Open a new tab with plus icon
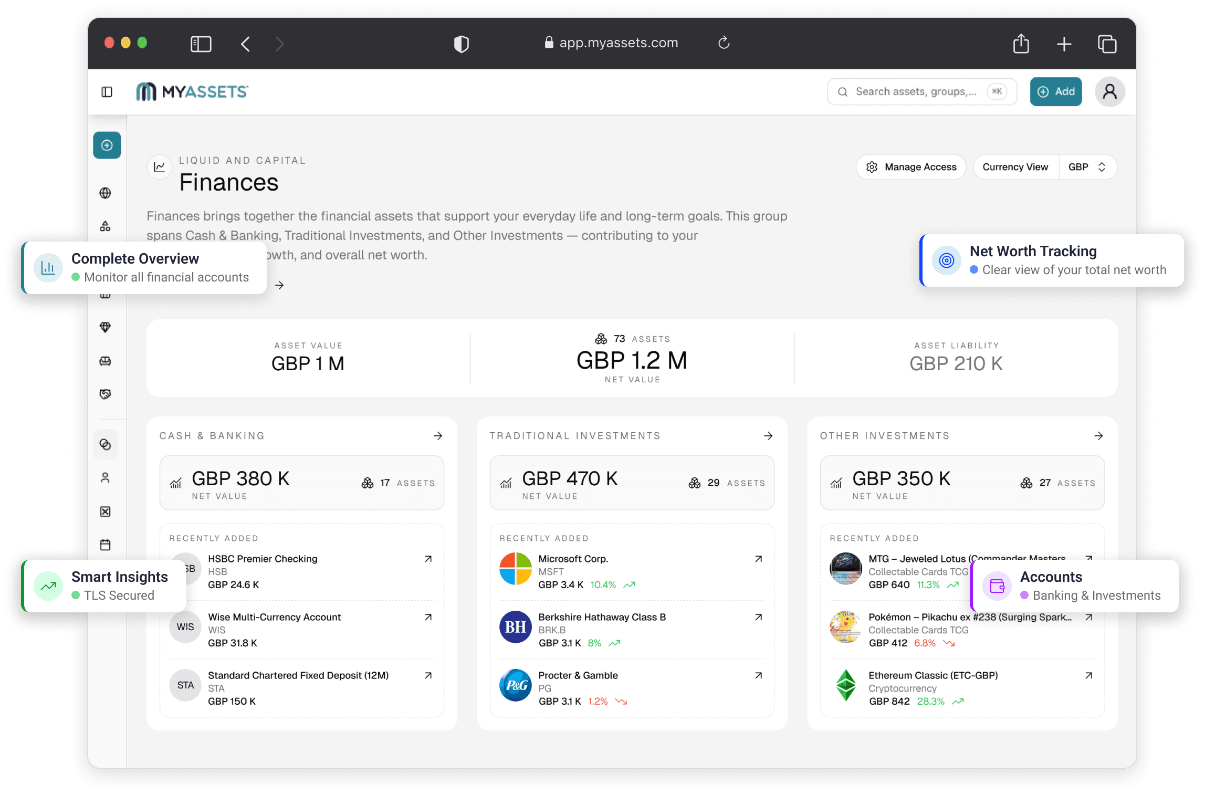The image size is (1205, 794). click(x=1064, y=44)
